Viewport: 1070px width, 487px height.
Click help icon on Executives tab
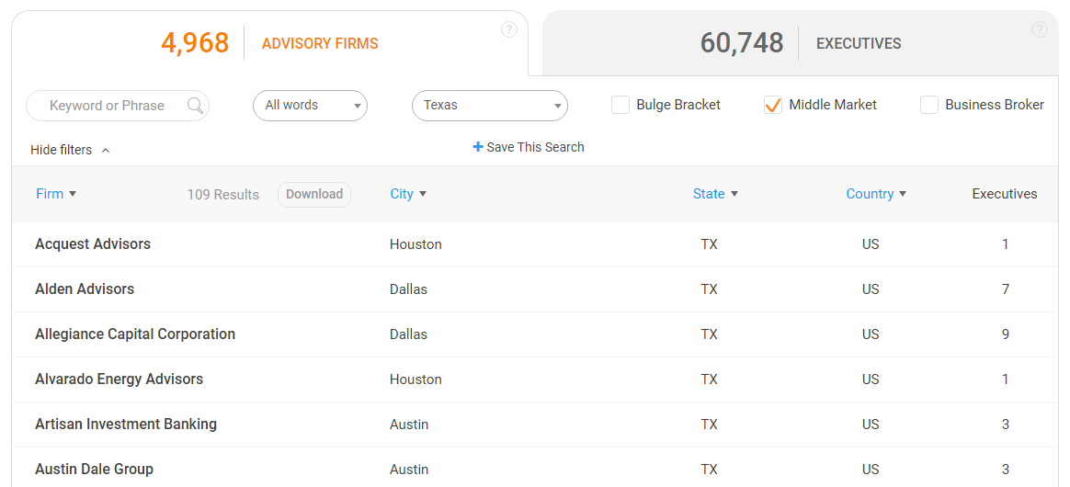click(1039, 29)
